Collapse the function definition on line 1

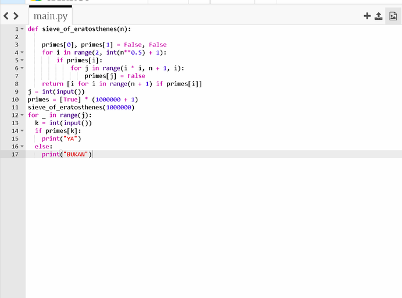pyautogui.click(x=22, y=29)
